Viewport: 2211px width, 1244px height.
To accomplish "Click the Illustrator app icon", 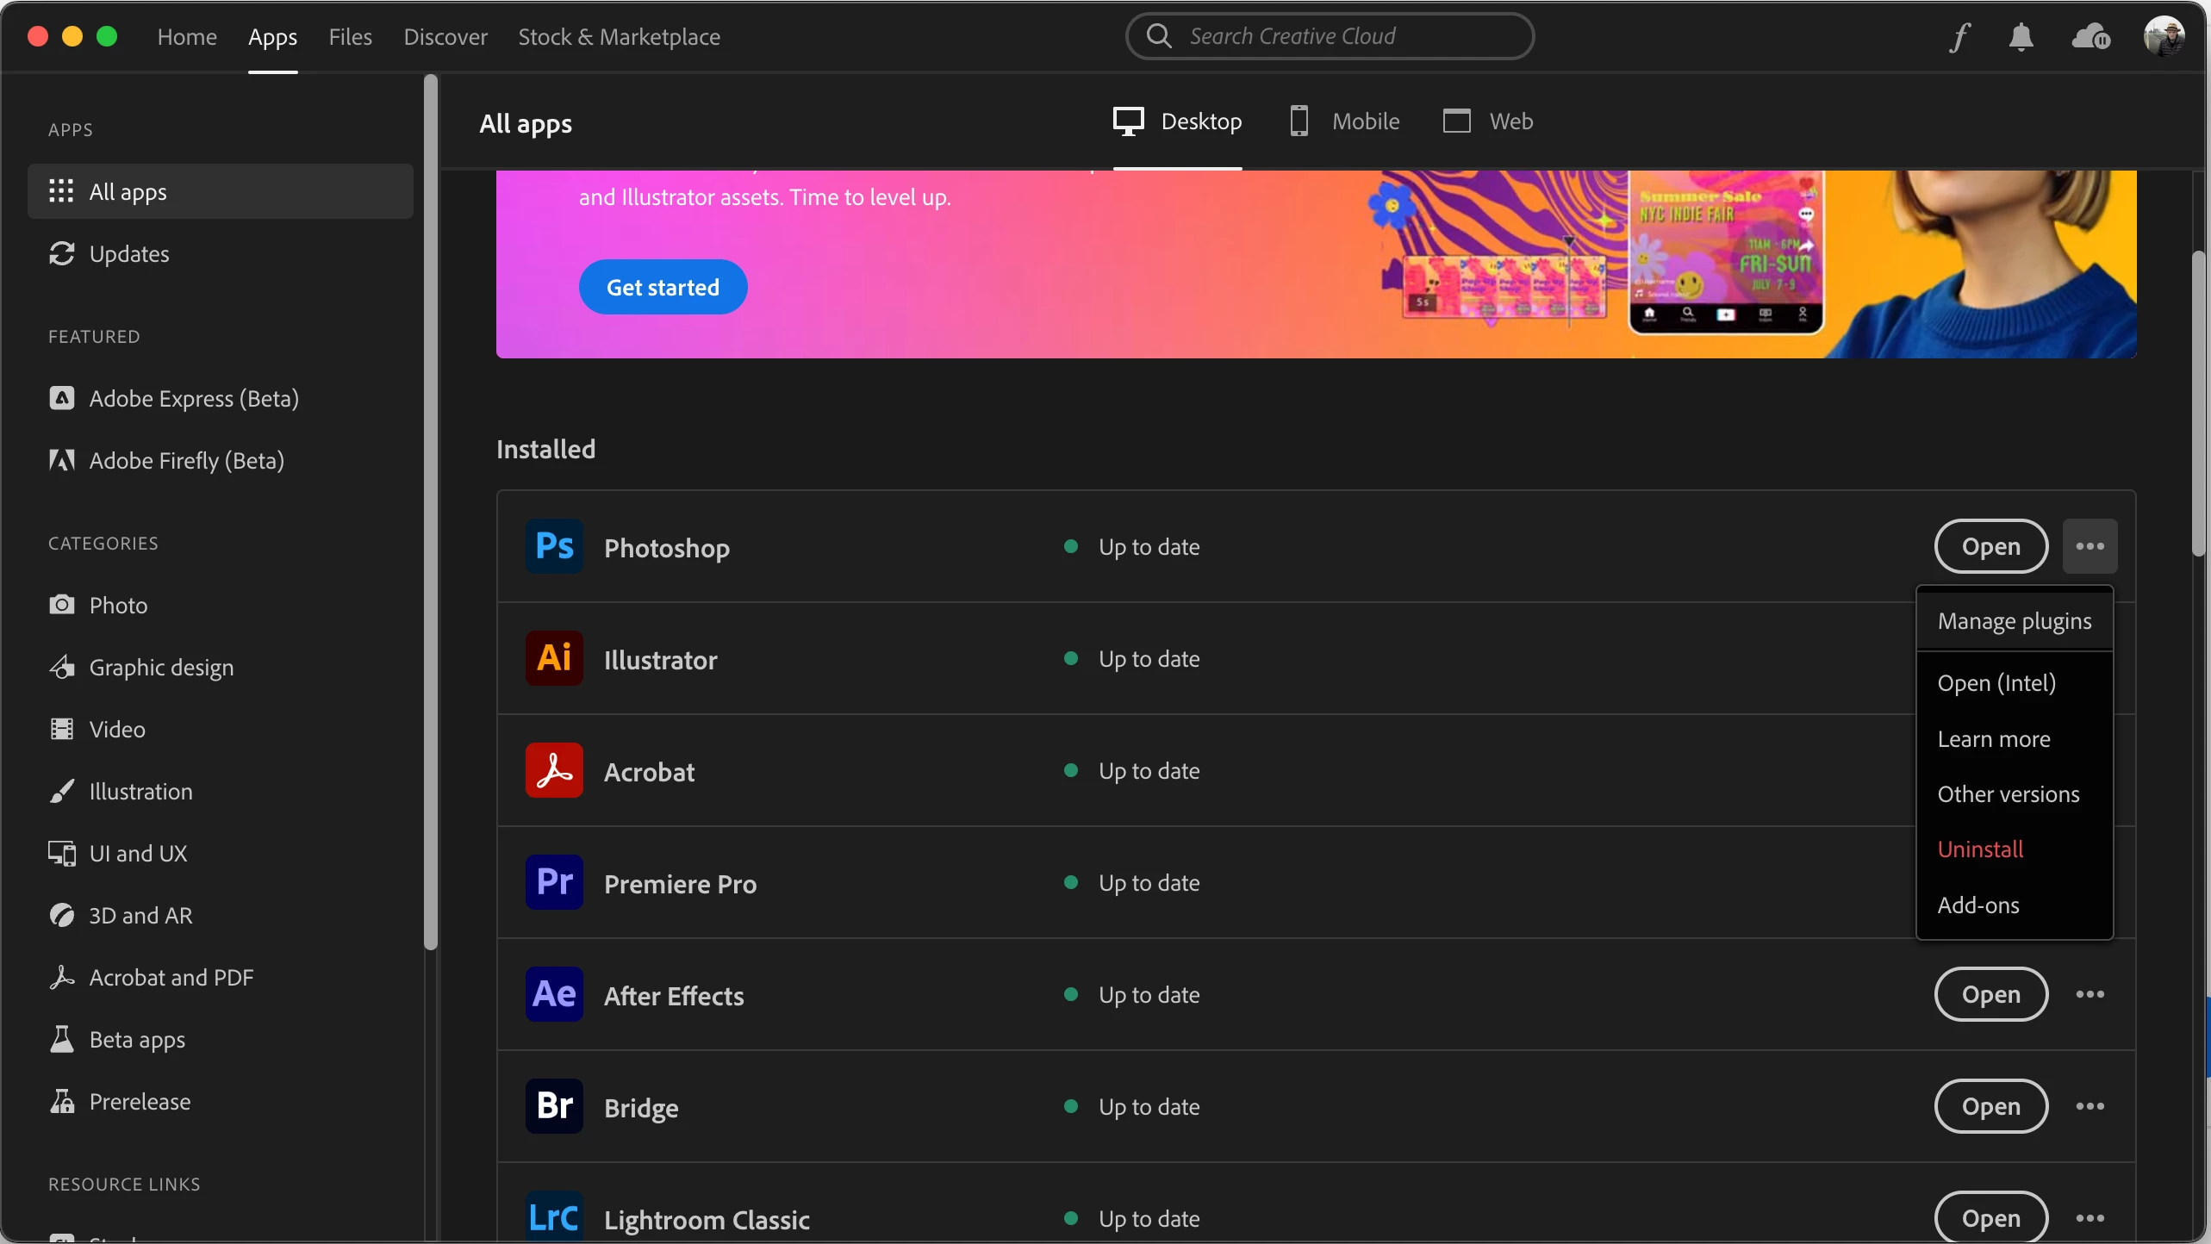I will click(x=554, y=658).
